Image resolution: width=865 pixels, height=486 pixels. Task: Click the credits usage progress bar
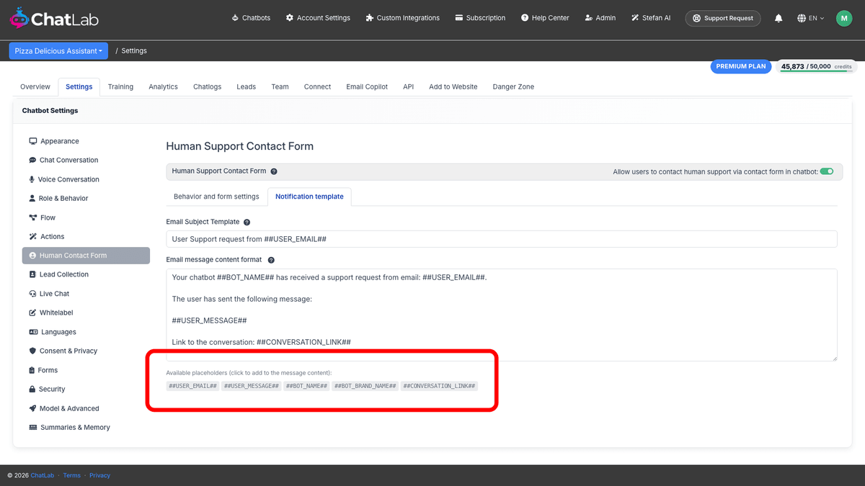pyautogui.click(x=817, y=71)
